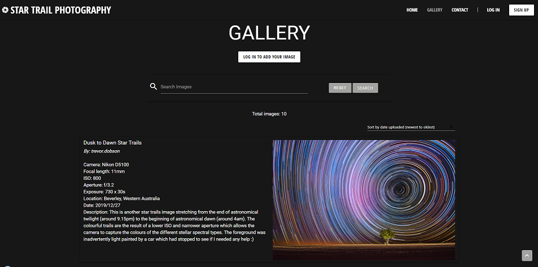Image resolution: width=538 pixels, height=267 pixels.
Task: Click 'Focal length: 11mm' text
Action: coord(104,172)
